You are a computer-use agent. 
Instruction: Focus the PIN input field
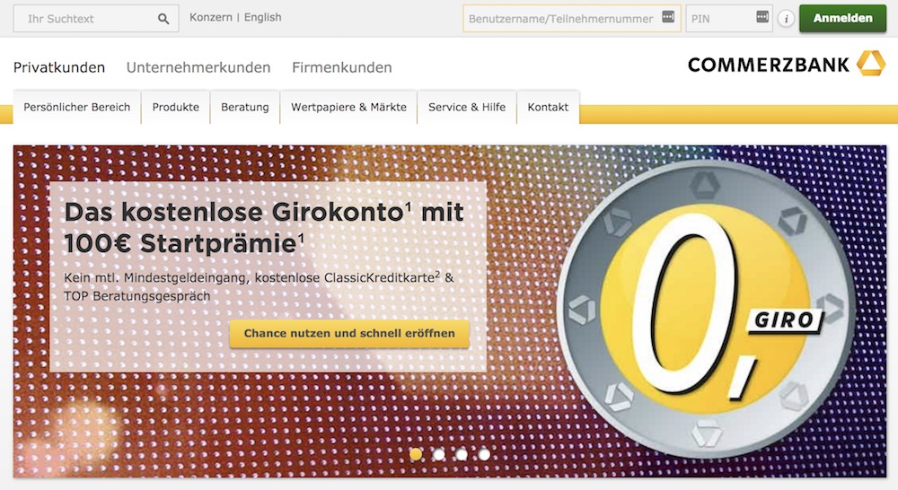pos(728,18)
